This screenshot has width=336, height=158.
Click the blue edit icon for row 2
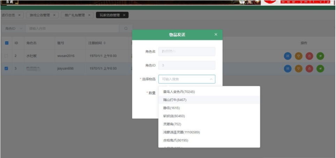[288, 56]
